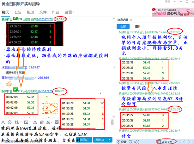Click the reply text 厉害 in chat
The image size is (194, 144).
[22, 73]
